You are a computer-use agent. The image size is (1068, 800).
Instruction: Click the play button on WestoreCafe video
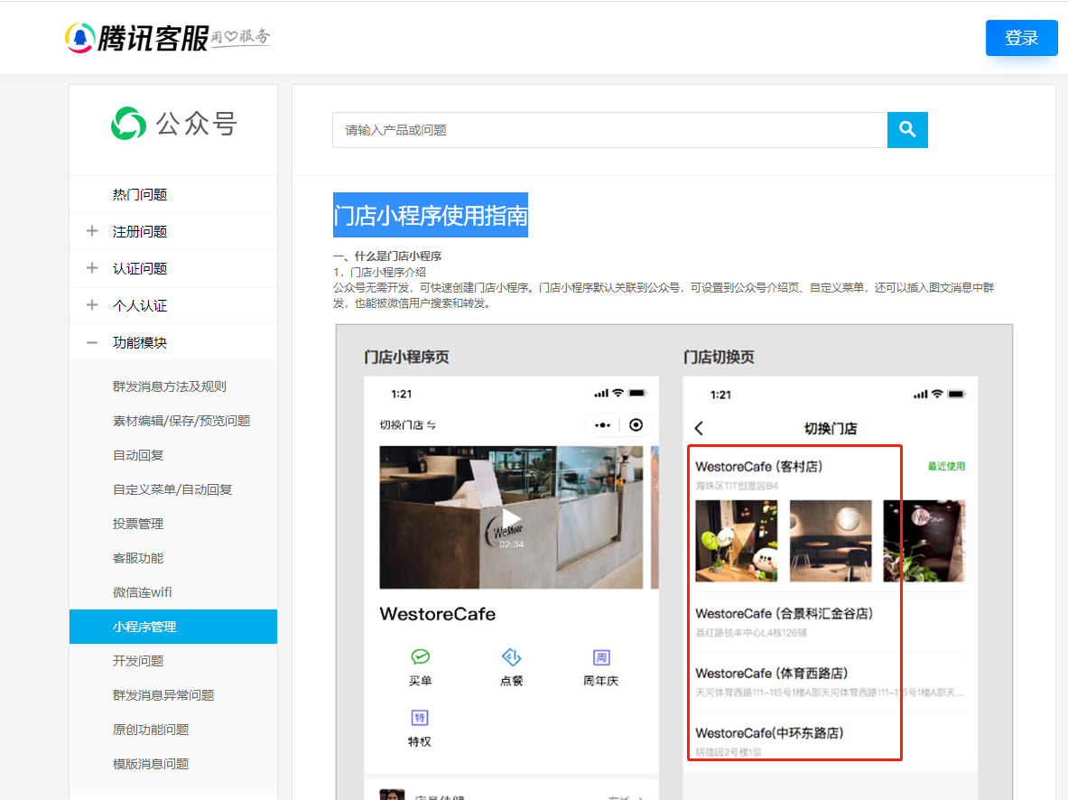(511, 518)
